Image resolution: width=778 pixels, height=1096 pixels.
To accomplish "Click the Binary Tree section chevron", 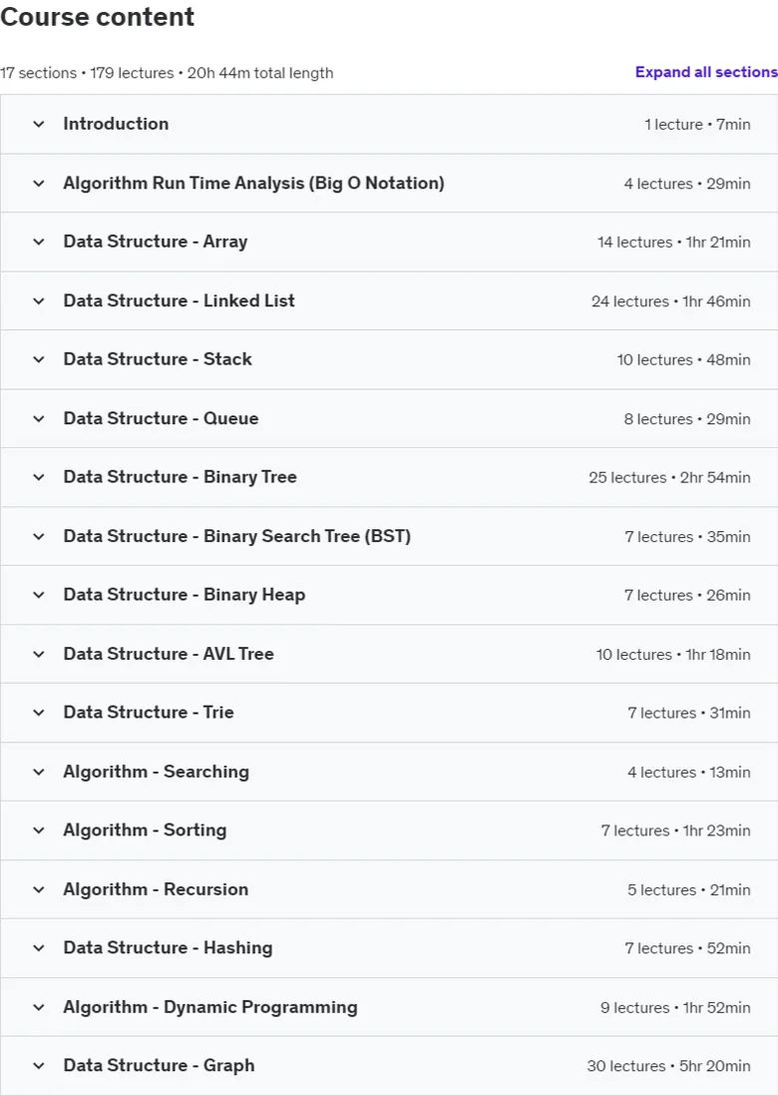I will (x=39, y=477).
